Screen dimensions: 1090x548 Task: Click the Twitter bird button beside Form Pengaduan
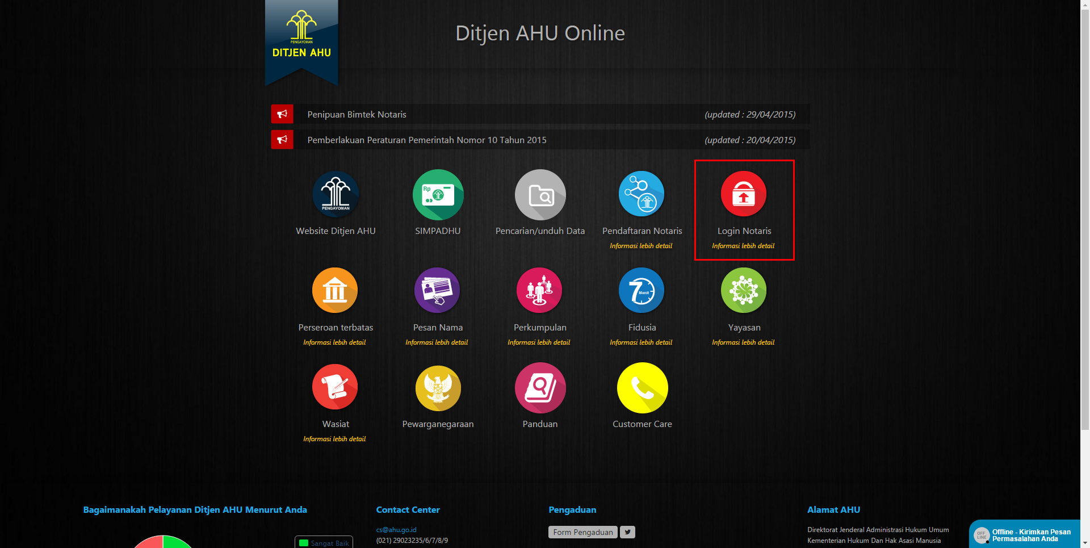[627, 532]
